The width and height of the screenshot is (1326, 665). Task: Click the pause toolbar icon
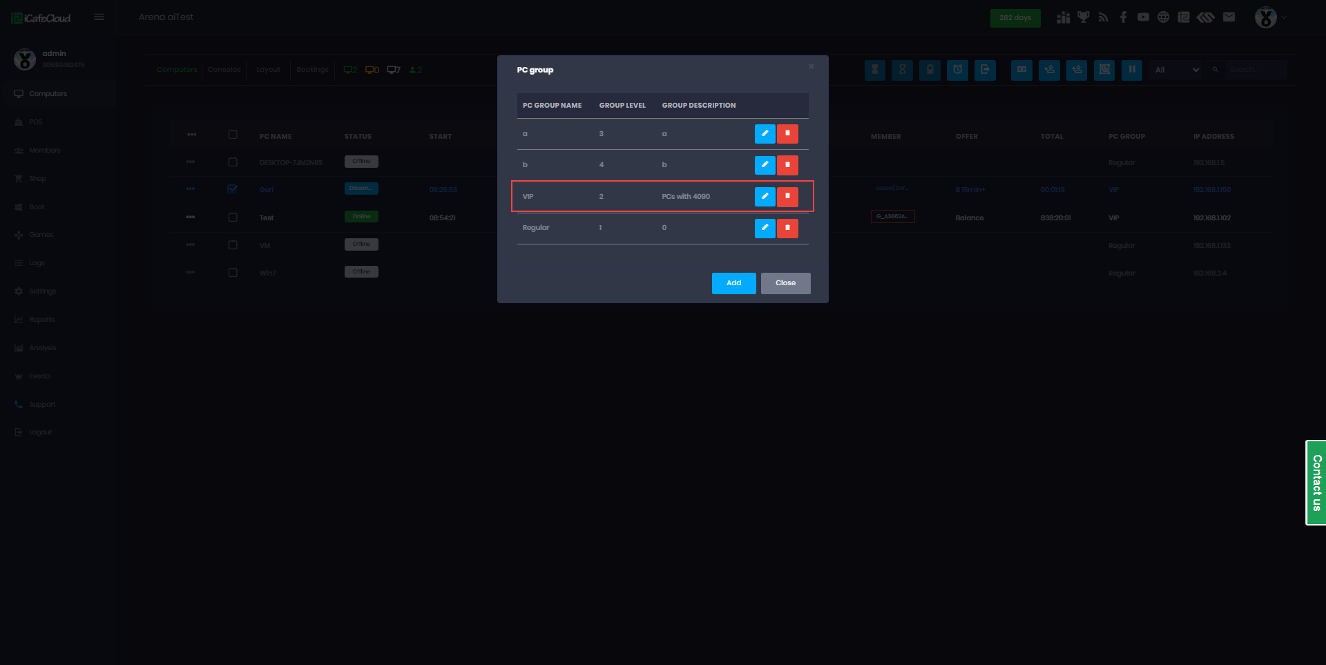coord(1132,70)
